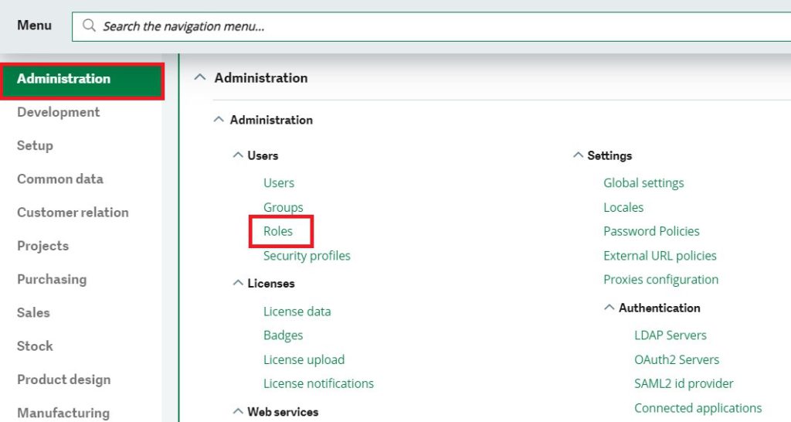Collapse the top Administration section chevron
The width and height of the screenshot is (791, 422).
point(200,77)
